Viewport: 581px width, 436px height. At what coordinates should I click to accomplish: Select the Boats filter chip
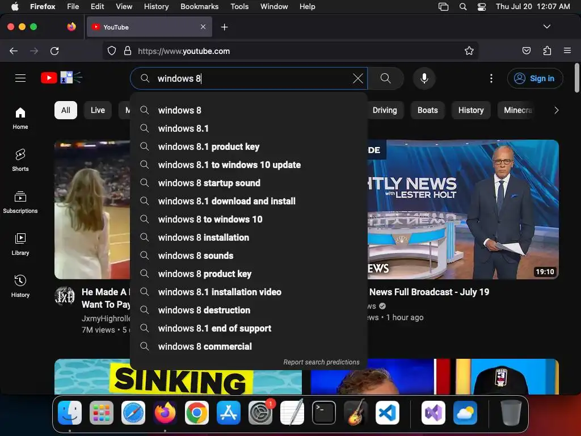[428, 110]
